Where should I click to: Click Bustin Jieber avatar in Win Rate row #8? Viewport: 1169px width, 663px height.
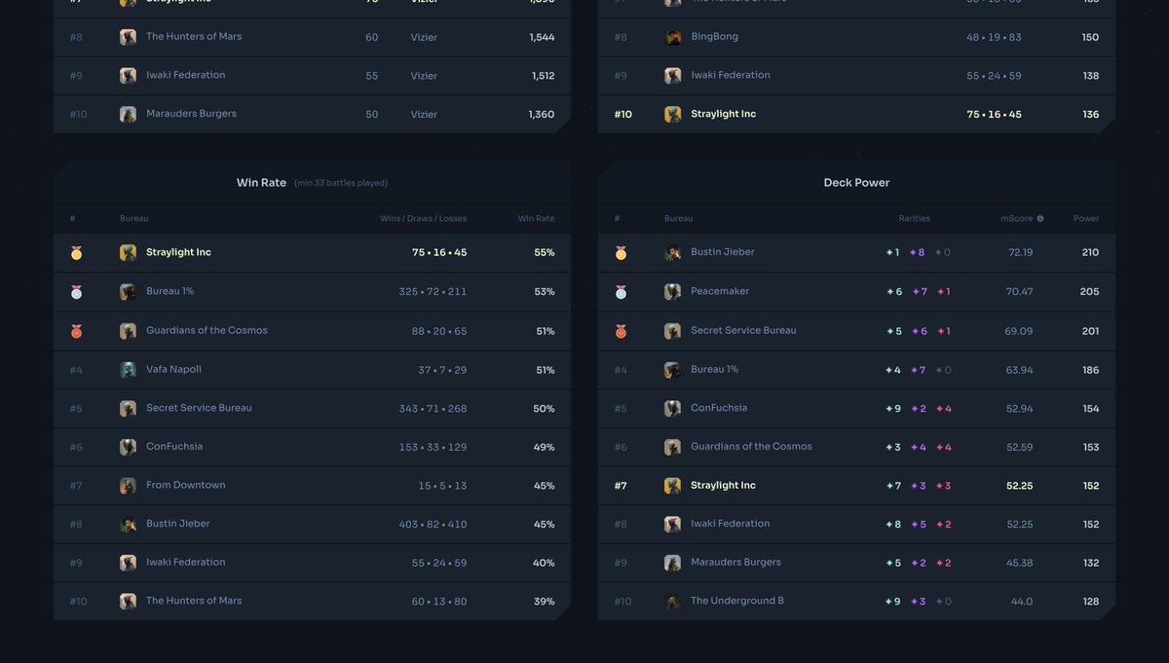pyautogui.click(x=128, y=525)
